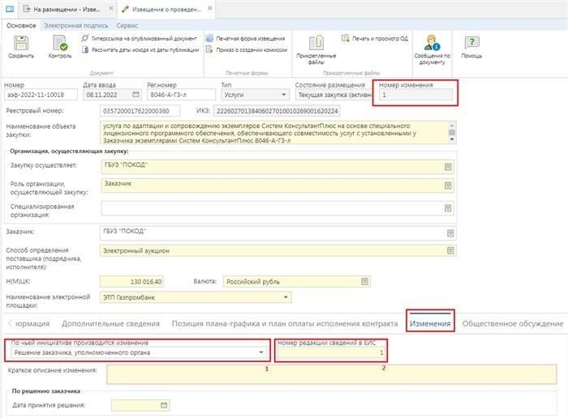Click Рассчитать даты исходя из даты публикации
Viewport: 568px width, 418px height.
pos(140,50)
